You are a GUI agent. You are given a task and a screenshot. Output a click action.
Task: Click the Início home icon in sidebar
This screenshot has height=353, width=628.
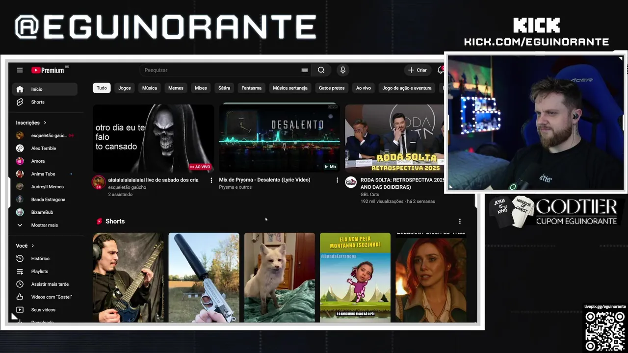[x=20, y=89]
